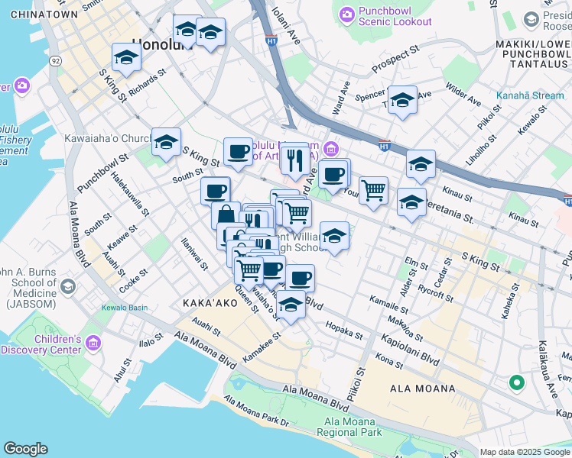Screen dimensions: 572x458
Task: Click the Ala Moana Regional Park label
Action: click(349, 427)
